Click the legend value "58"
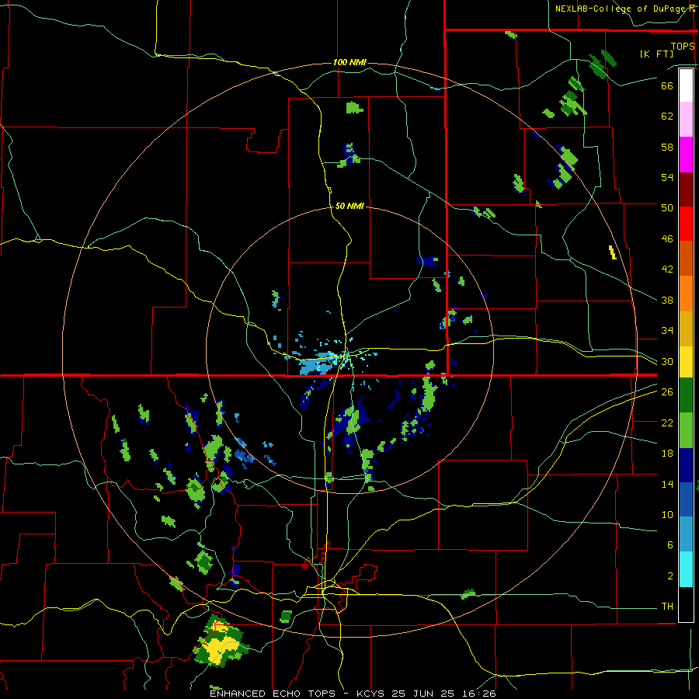 pos(667,147)
